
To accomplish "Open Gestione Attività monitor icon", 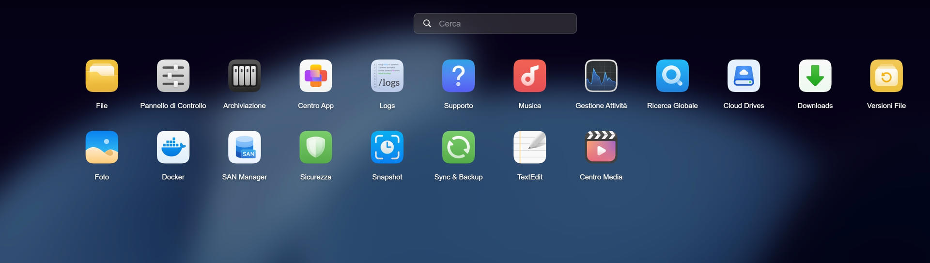I will point(601,76).
